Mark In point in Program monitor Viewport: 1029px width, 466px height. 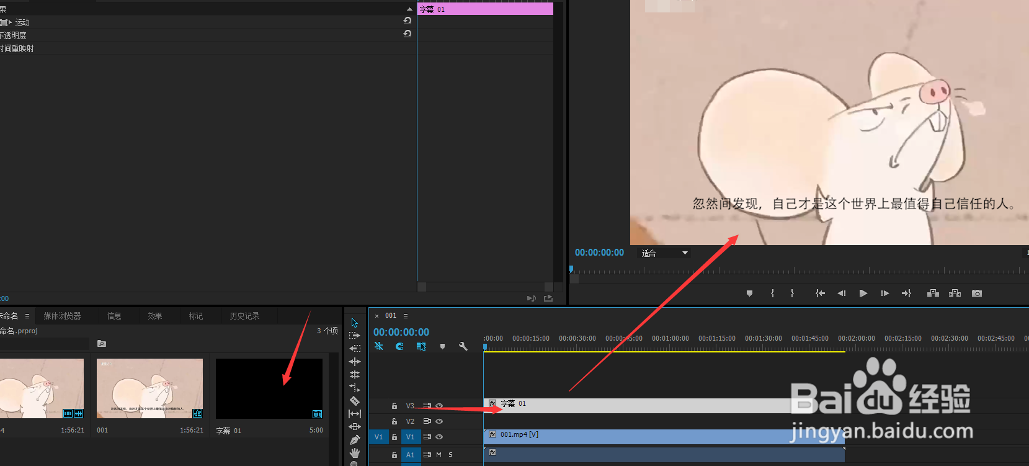772,293
